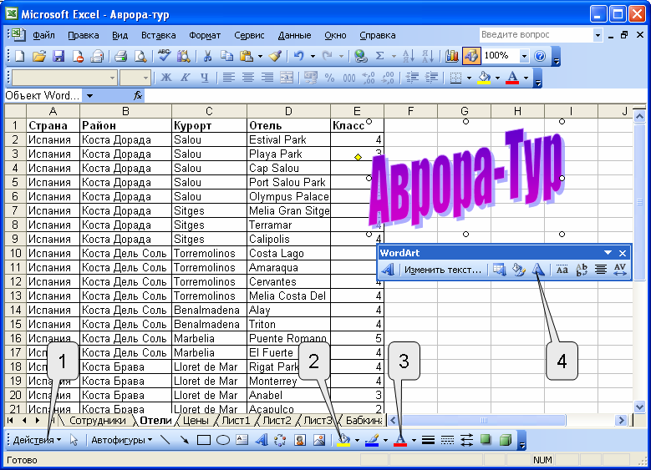Open the font name dropdown
This screenshot has height=470, width=651.
click(x=113, y=78)
